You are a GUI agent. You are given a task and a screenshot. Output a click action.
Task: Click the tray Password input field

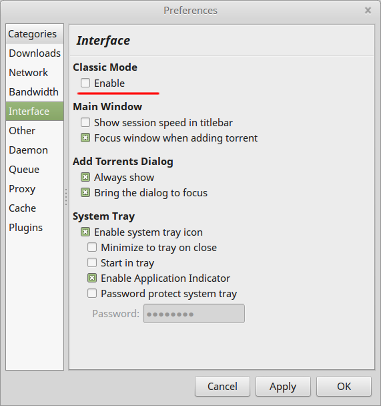[x=194, y=314]
